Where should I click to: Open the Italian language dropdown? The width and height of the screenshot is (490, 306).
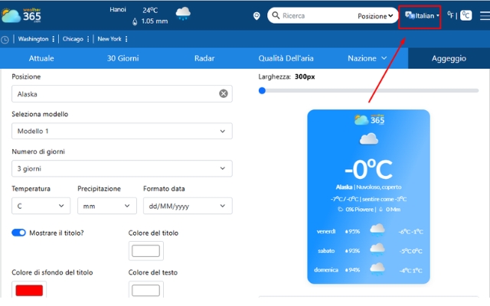pyautogui.click(x=422, y=15)
